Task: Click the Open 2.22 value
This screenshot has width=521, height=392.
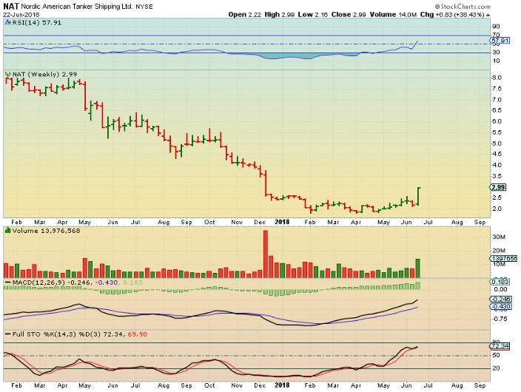Action: (x=245, y=15)
